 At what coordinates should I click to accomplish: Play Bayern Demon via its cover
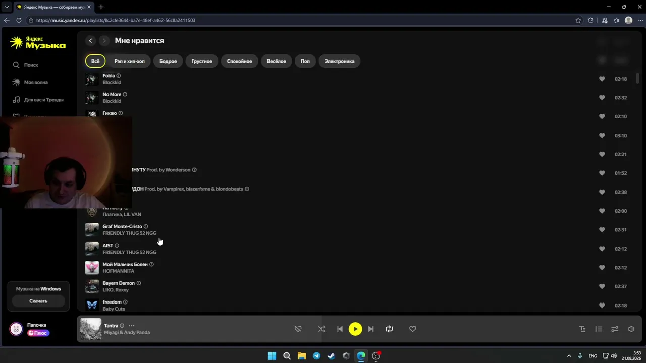[92, 286]
